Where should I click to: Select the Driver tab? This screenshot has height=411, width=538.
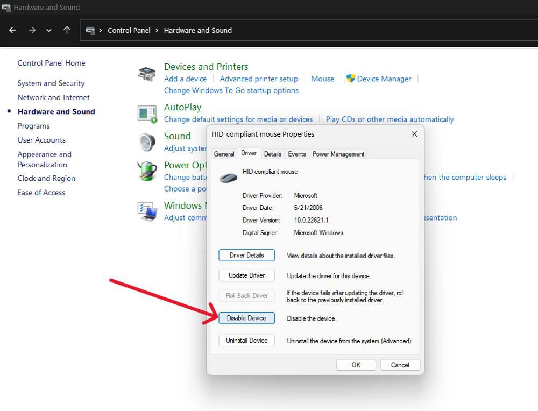[x=249, y=153]
